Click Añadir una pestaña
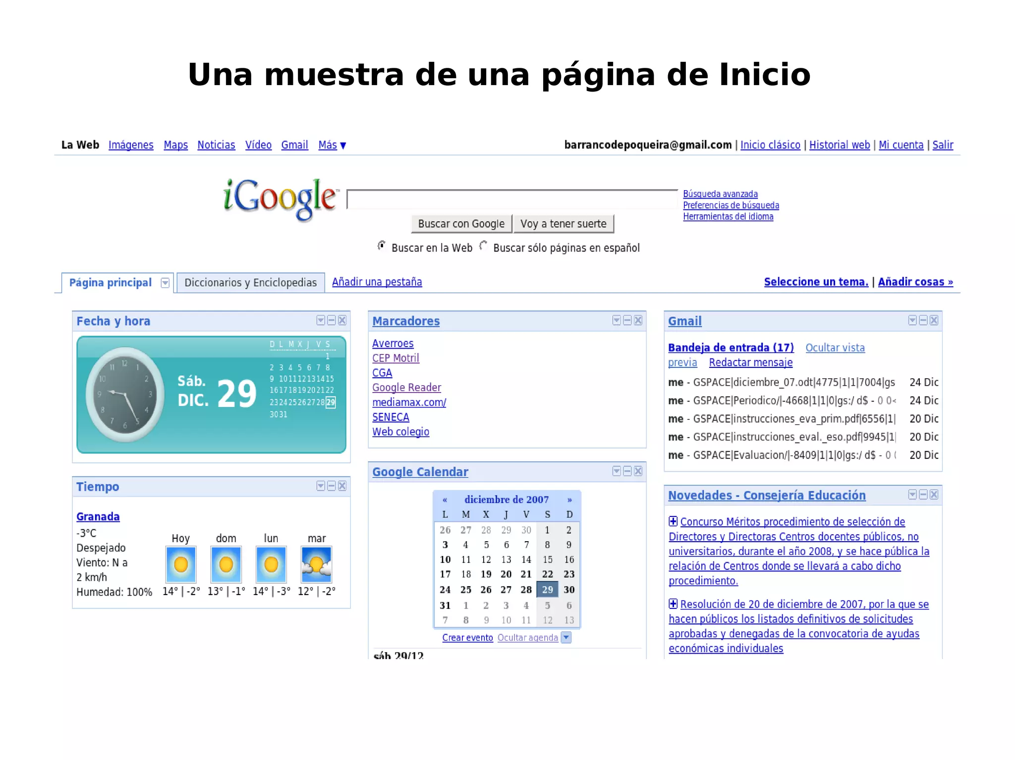 (x=377, y=282)
